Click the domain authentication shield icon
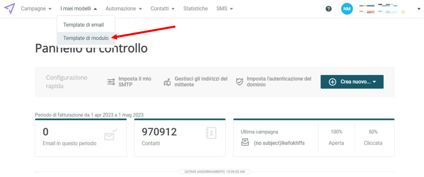This screenshot has width=424, height=177. (240, 82)
